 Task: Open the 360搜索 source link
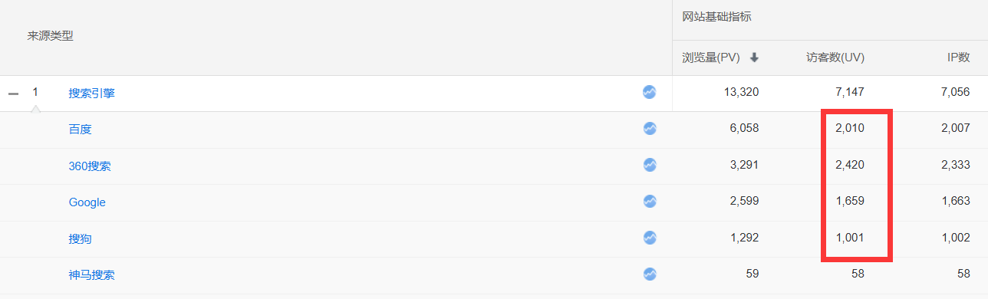(89, 166)
